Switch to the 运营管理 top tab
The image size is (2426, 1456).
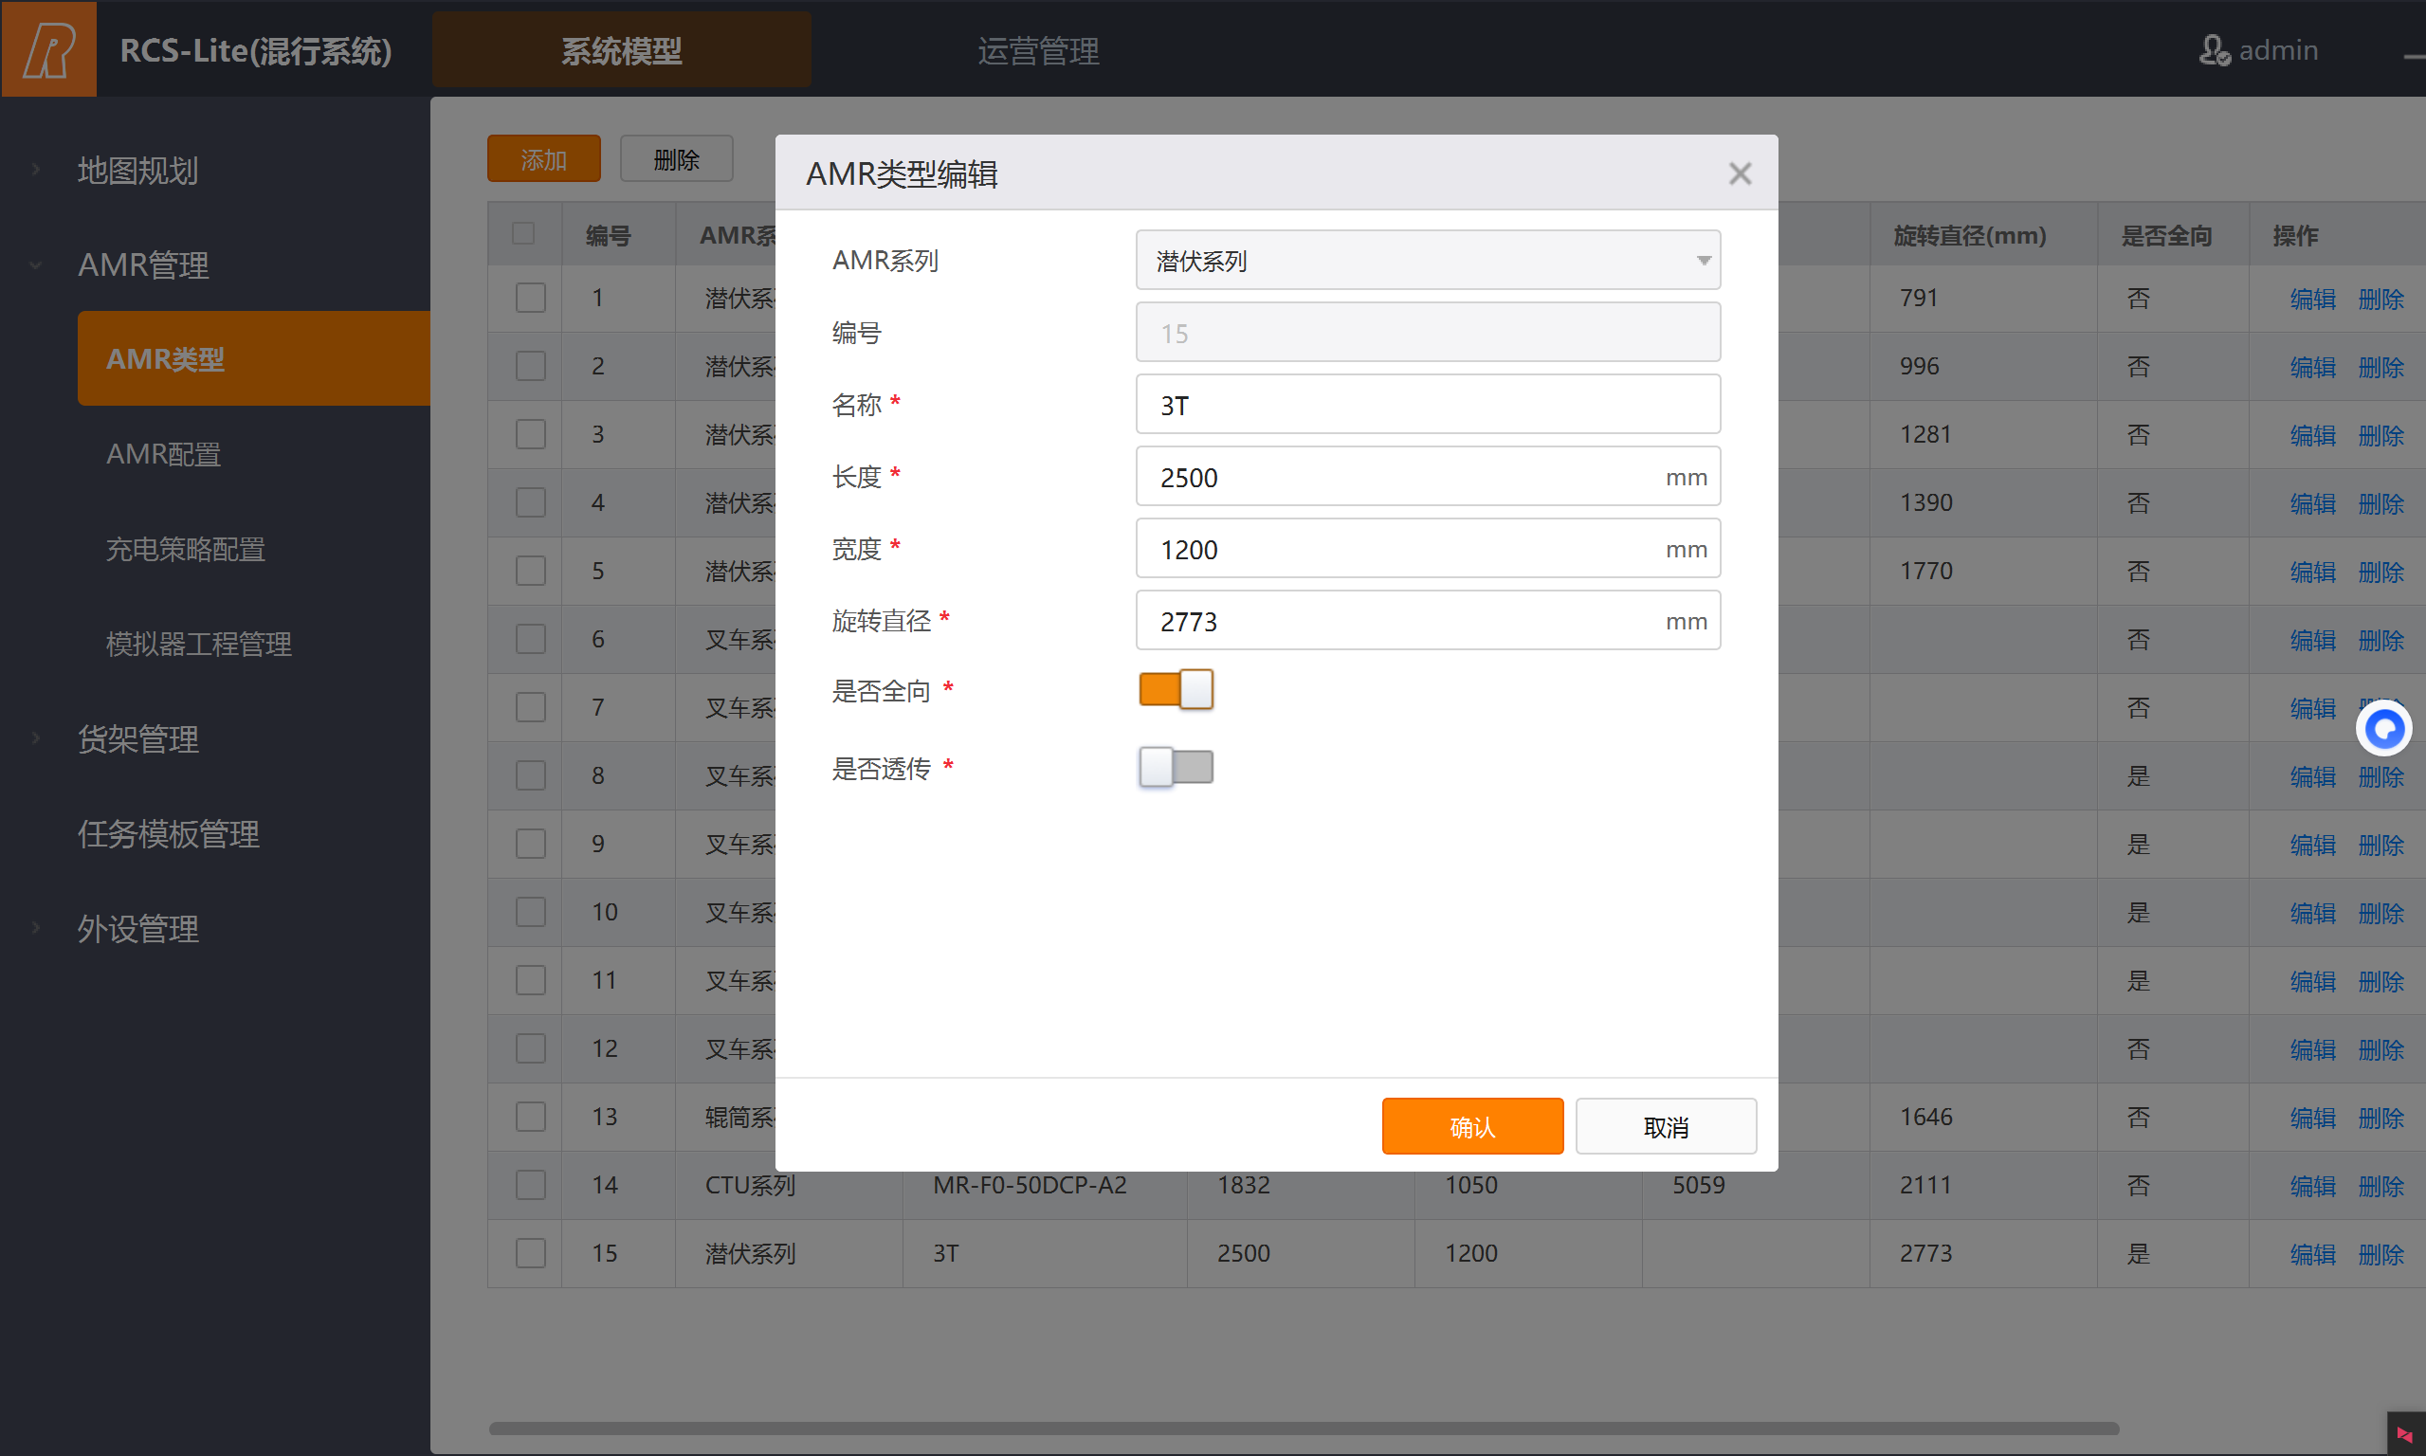pyautogui.click(x=1038, y=50)
